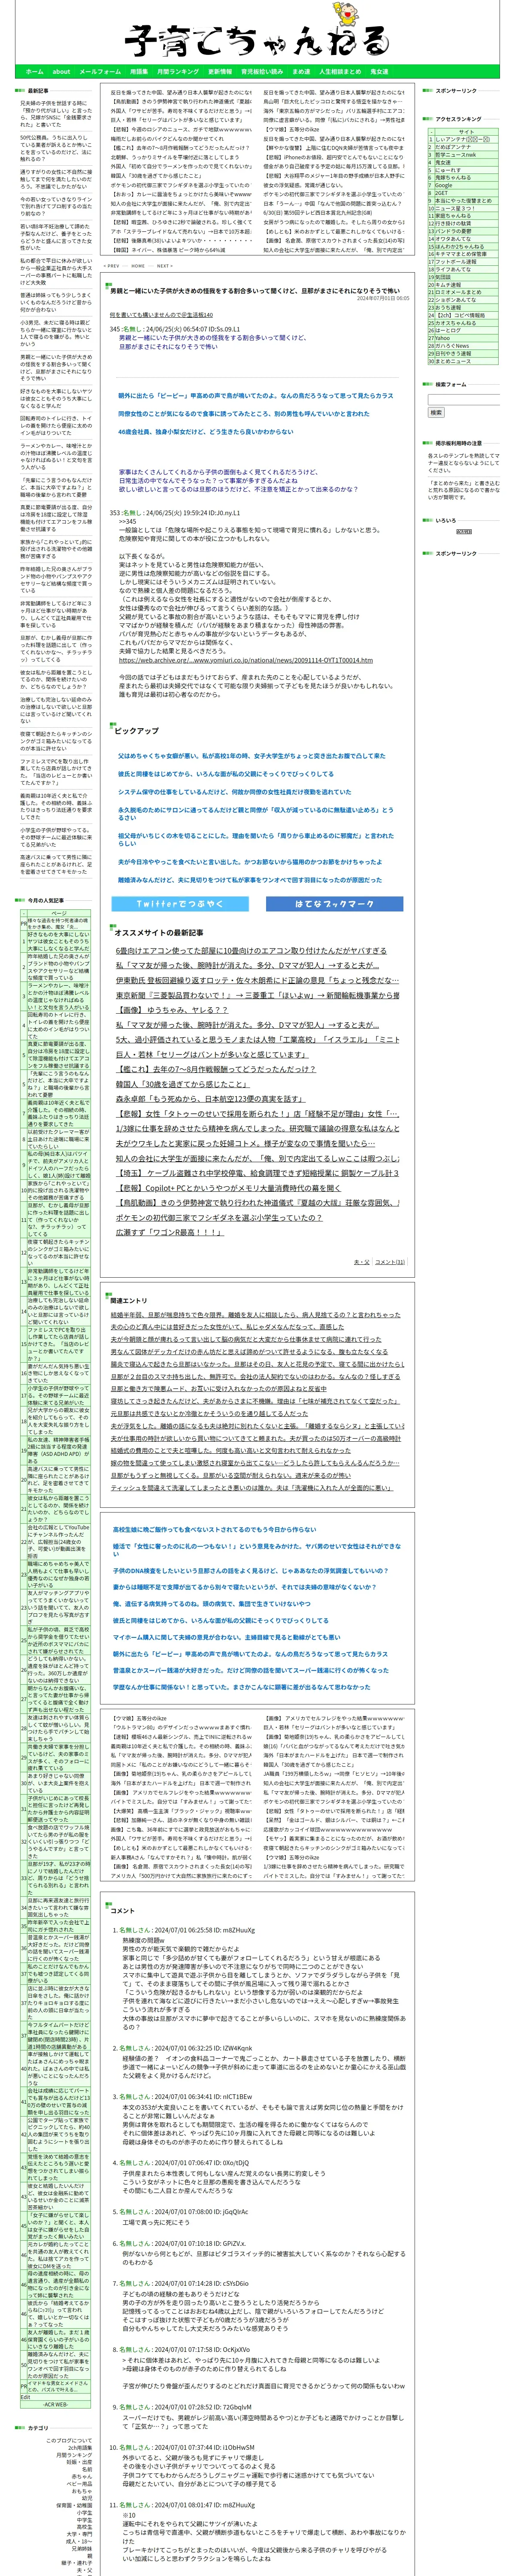Image resolution: width=515 pixels, height=2576 pixels.
Task: Go to 月間ランキング from the nav bar
Action: (x=178, y=72)
